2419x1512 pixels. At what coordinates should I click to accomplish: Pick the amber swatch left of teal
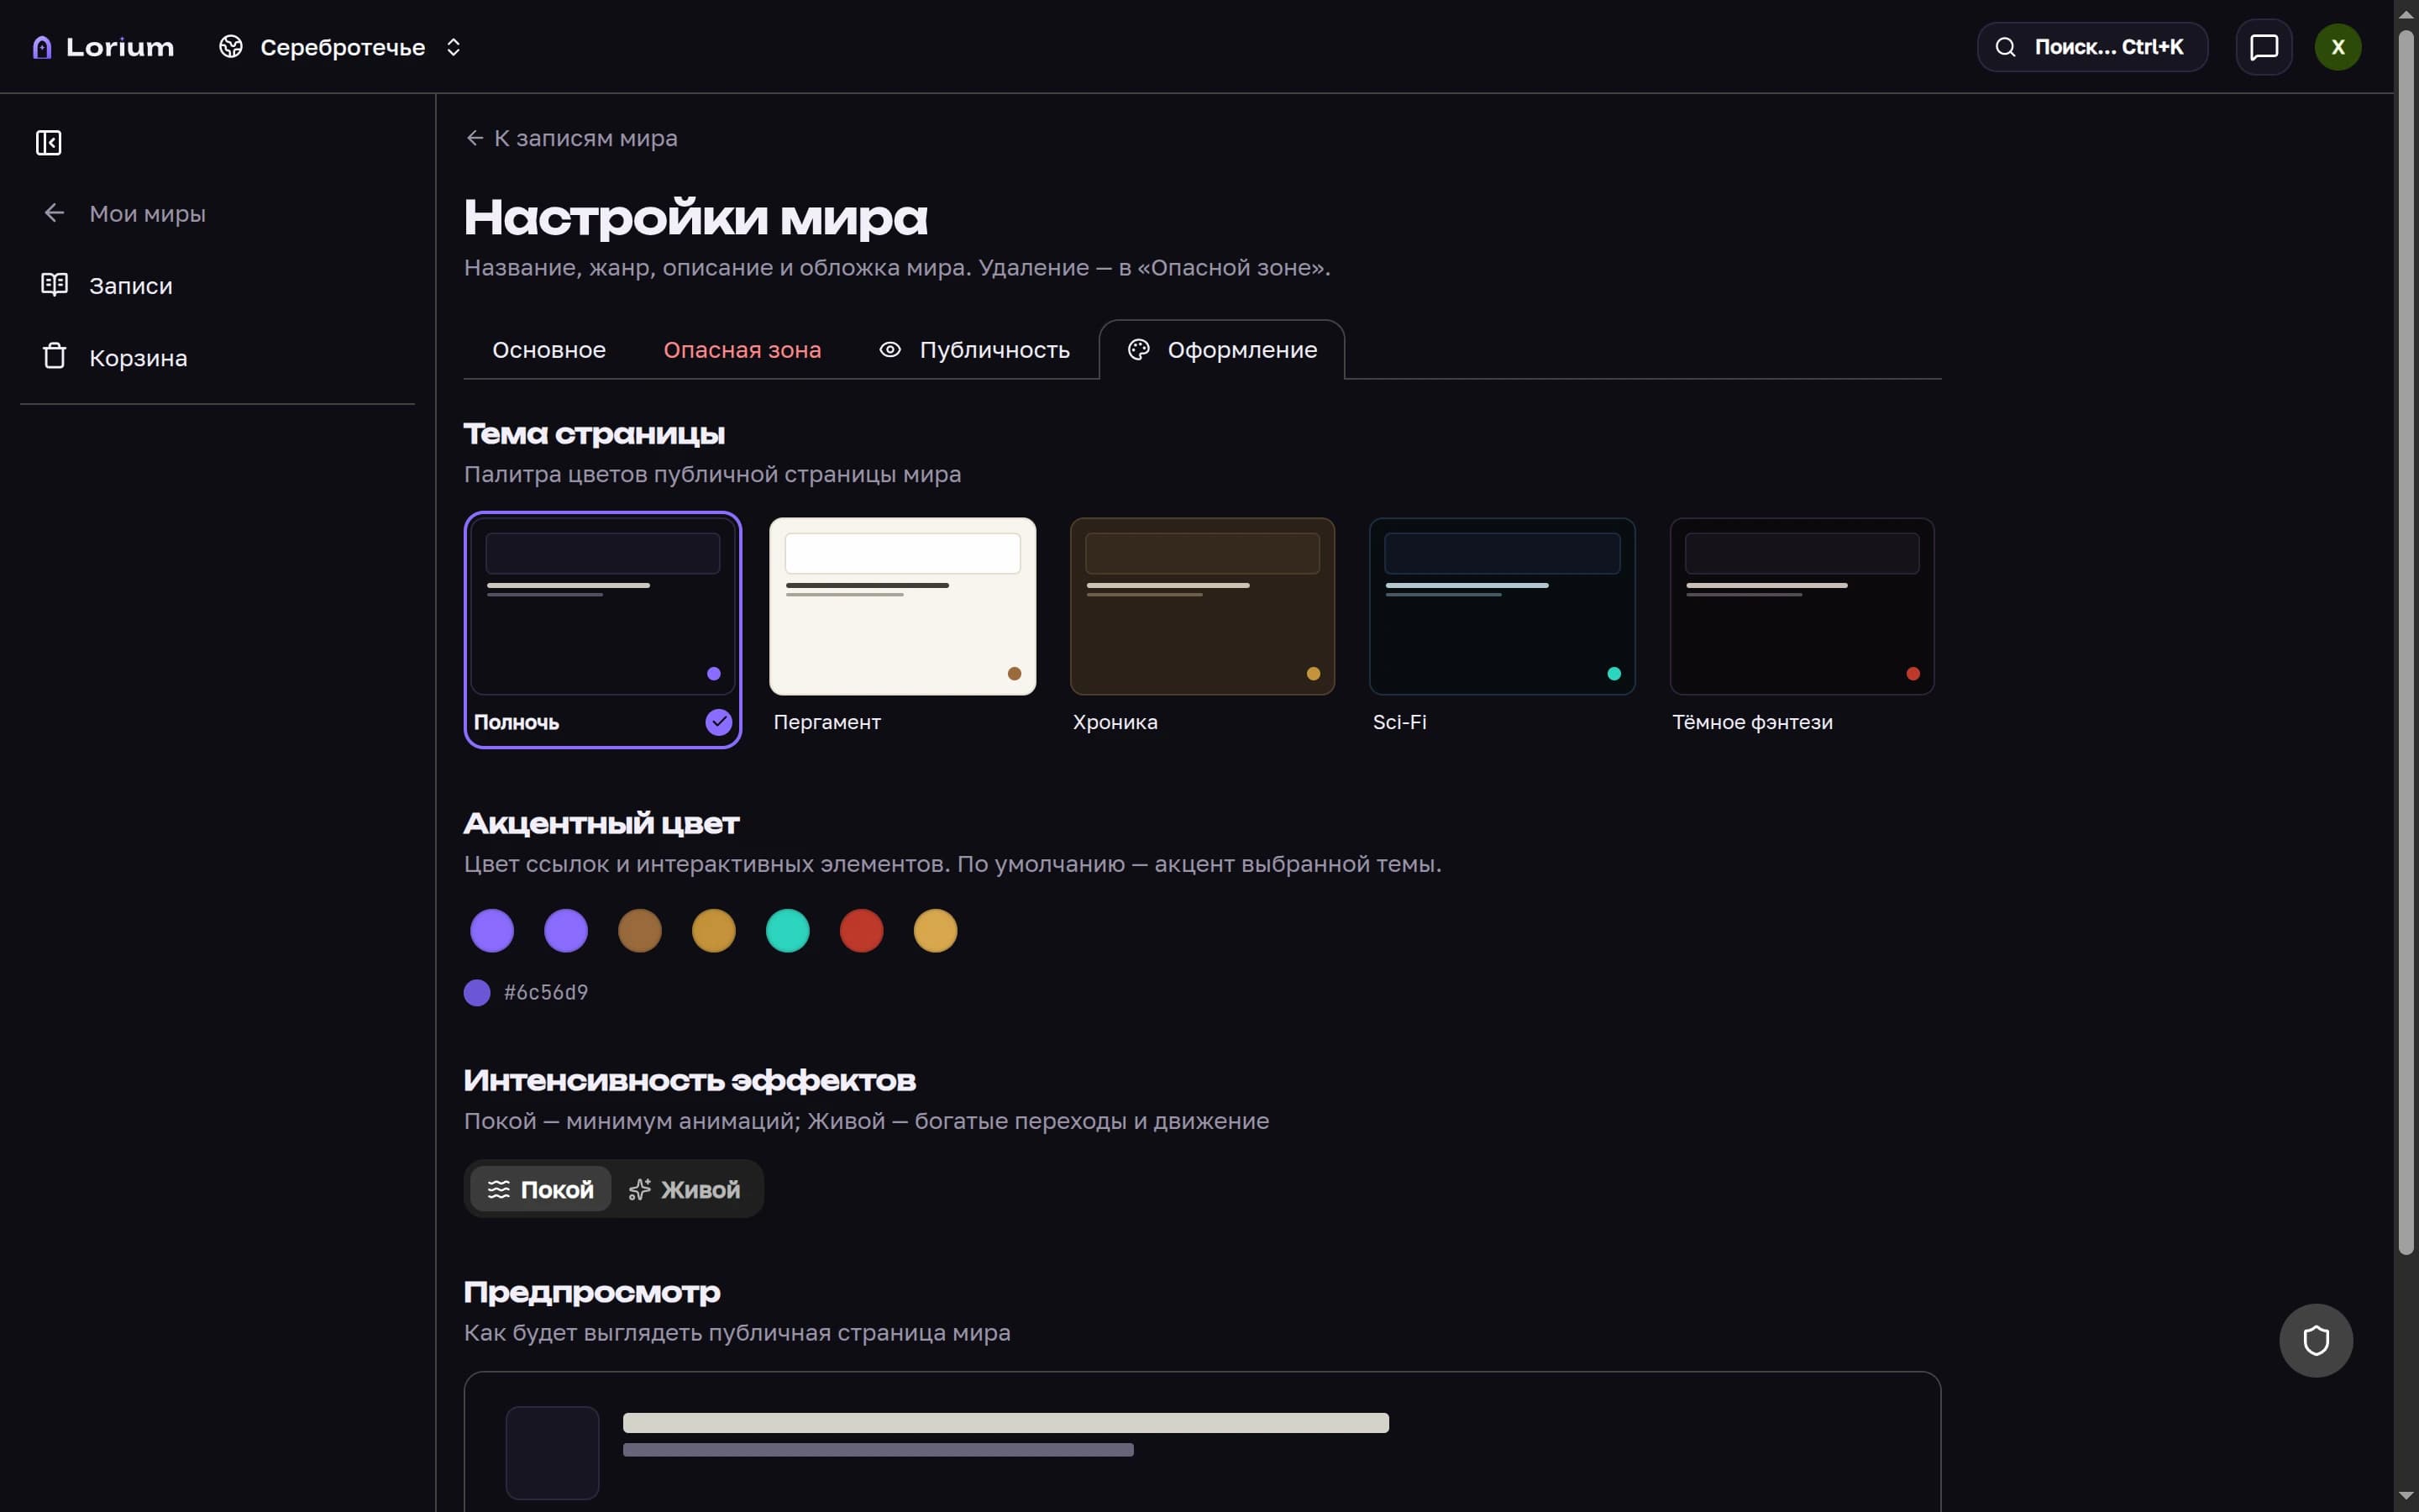pyautogui.click(x=714, y=931)
